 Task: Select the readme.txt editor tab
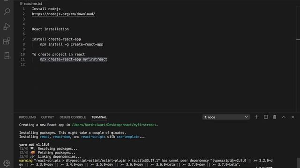click(31, 3)
